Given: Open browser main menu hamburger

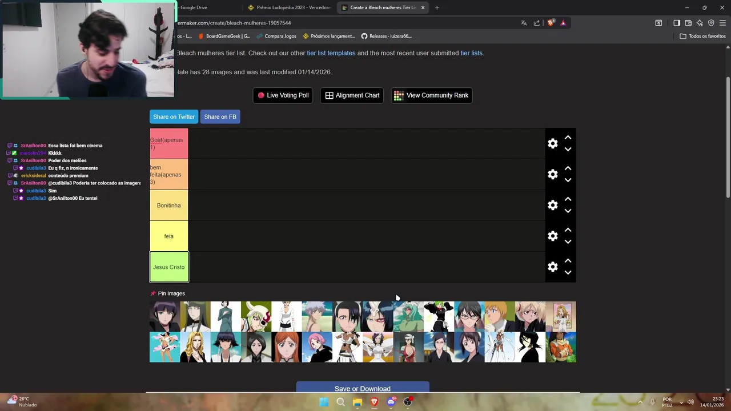Looking at the screenshot, I should [x=722, y=23].
